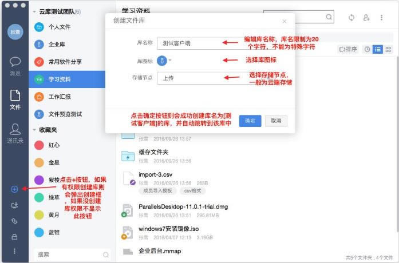This screenshot has width=399, height=263.
Task: Open the 消息 messages panel
Action: tap(15, 66)
